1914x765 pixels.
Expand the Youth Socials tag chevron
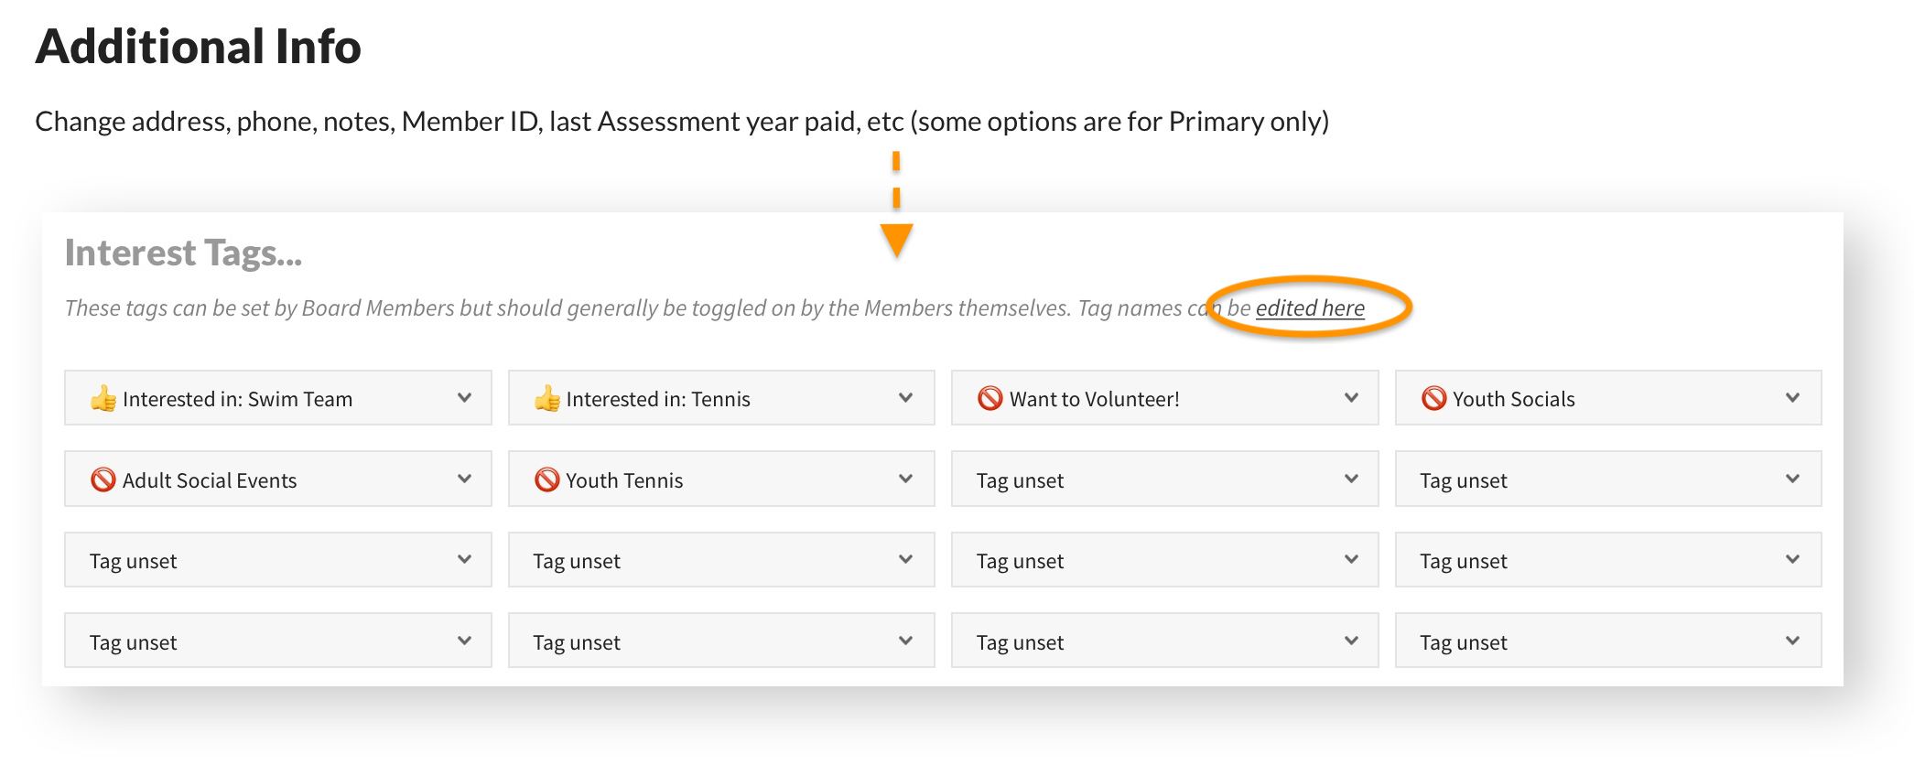1792,398
